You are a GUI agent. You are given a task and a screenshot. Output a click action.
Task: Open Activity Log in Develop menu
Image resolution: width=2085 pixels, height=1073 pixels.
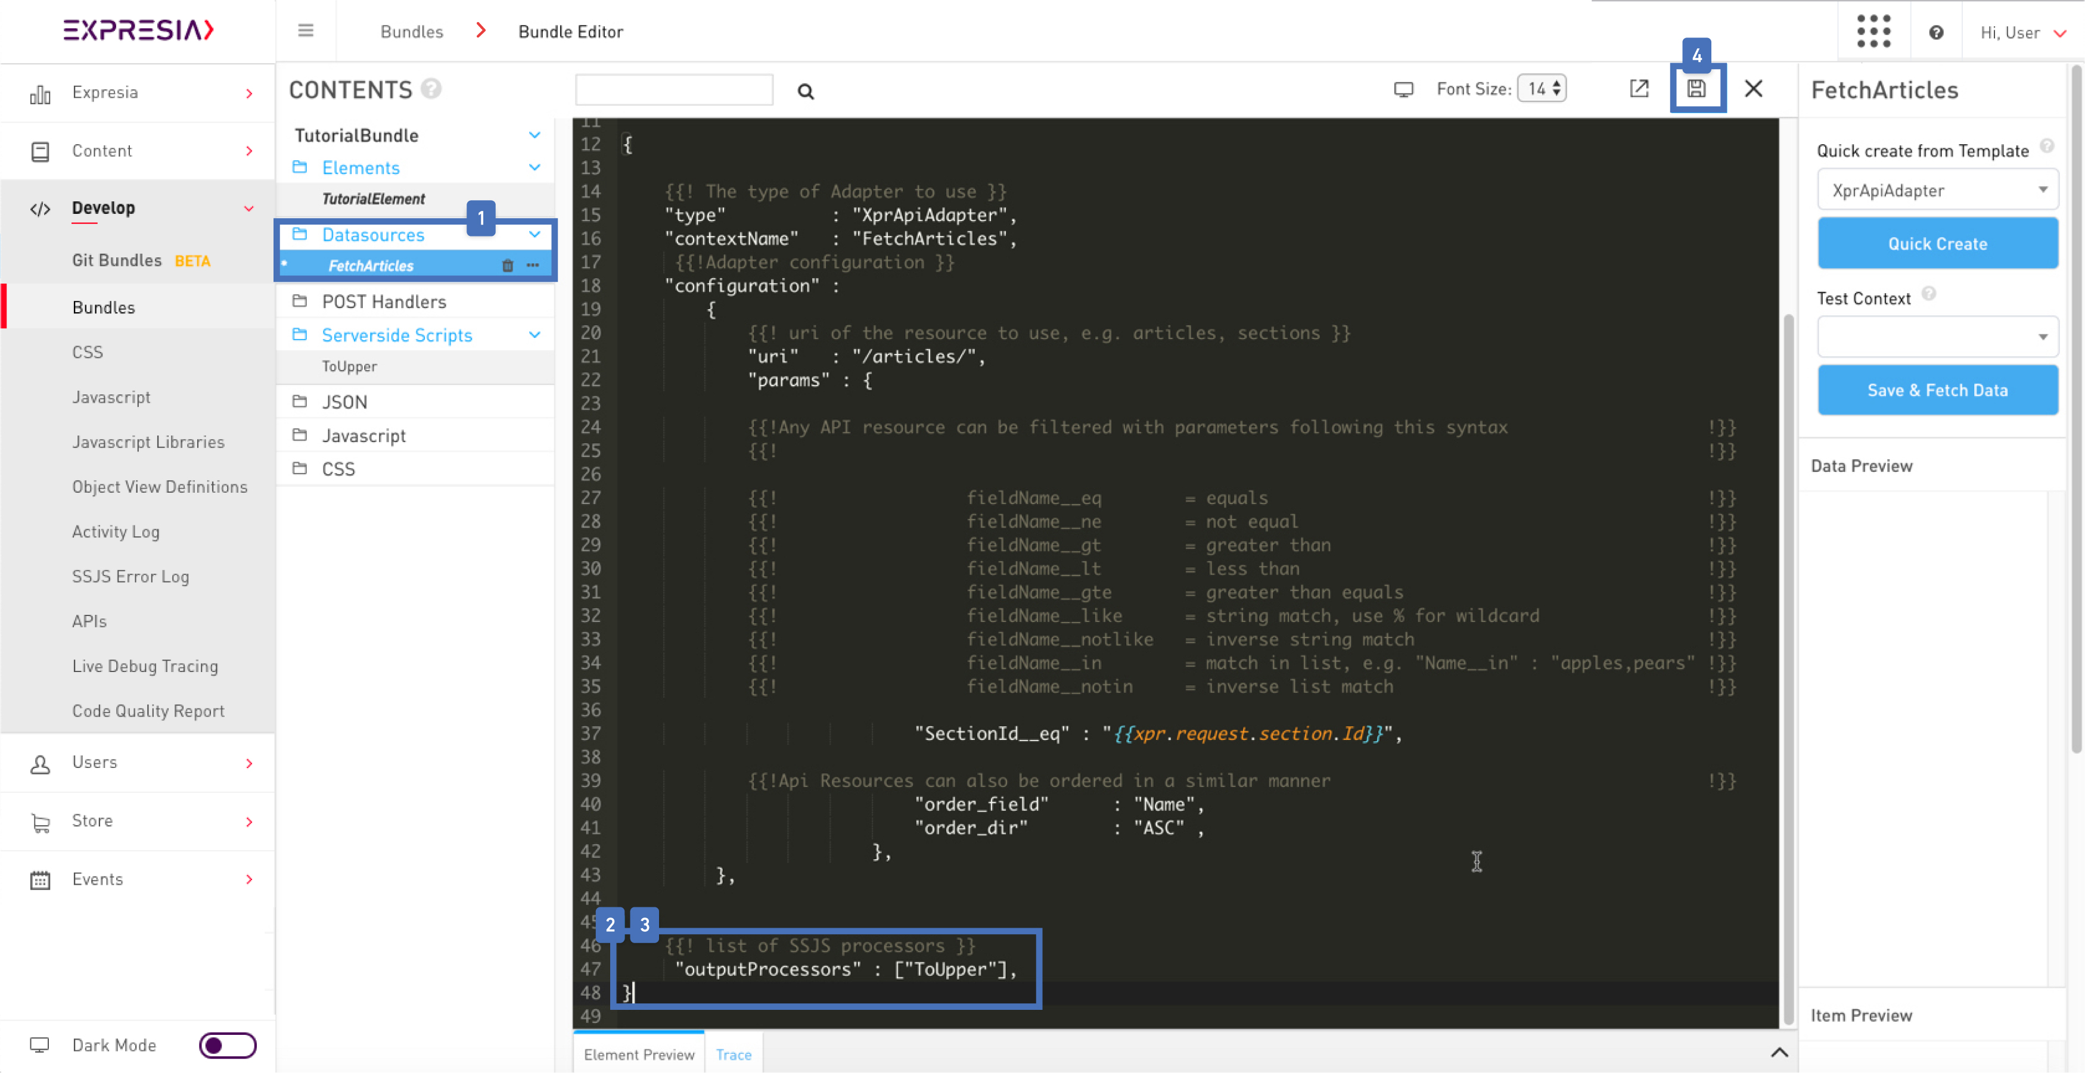[x=116, y=531]
